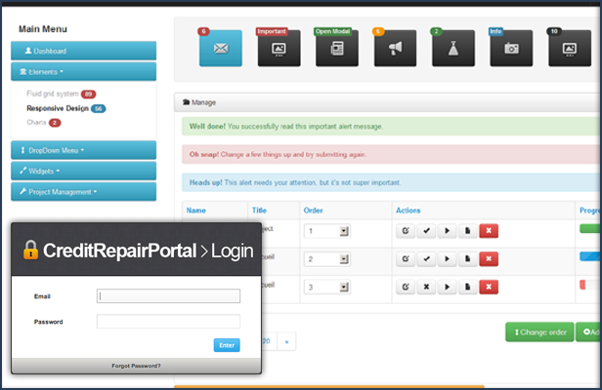
Task: Click the blue Heads up! alert message
Action: pos(391,182)
